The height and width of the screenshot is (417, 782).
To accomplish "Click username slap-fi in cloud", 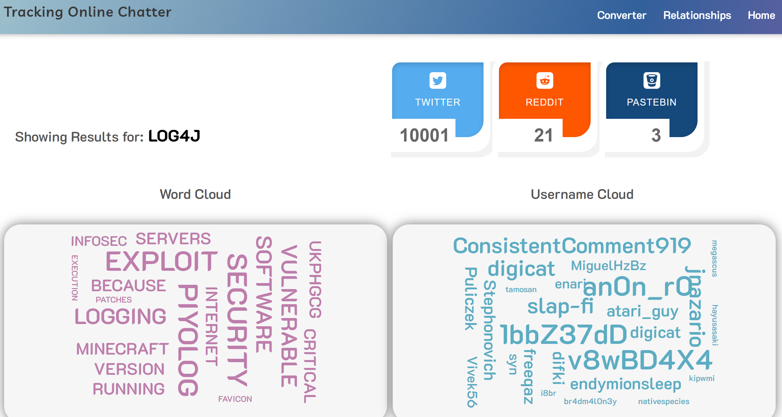I will click(x=560, y=306).
